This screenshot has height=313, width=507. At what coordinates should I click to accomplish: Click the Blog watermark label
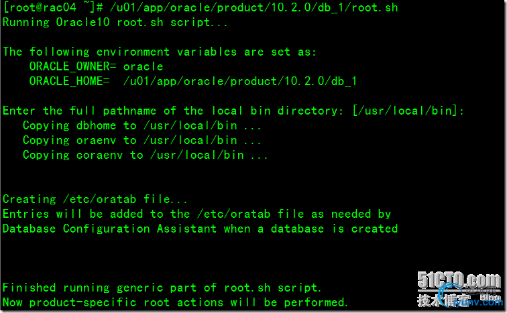point(490,296)
